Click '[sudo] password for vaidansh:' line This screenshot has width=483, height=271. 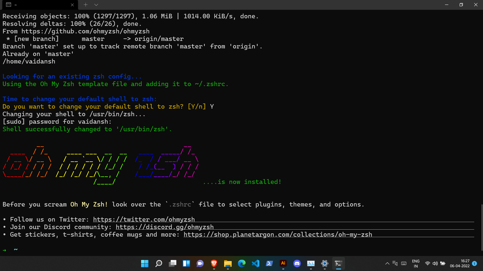[x=57, y=122]
